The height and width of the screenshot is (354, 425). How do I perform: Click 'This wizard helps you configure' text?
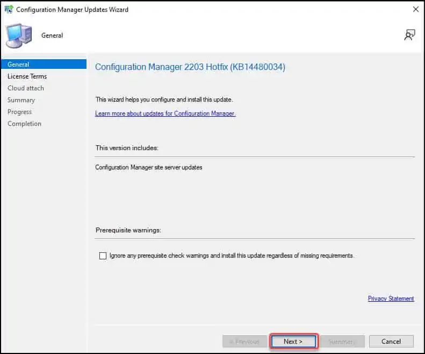(x=164, y=100)
